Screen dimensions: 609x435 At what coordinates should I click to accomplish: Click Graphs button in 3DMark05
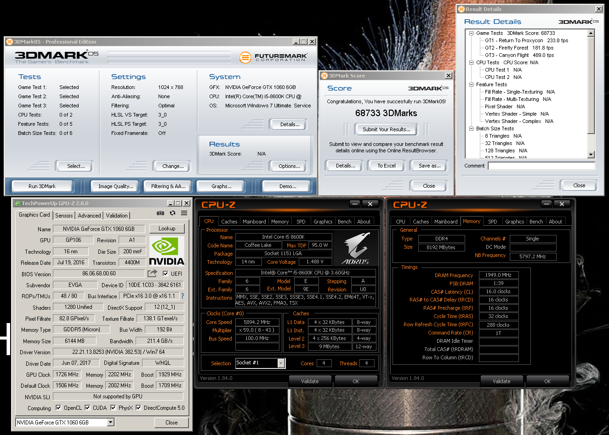[222, 186]
